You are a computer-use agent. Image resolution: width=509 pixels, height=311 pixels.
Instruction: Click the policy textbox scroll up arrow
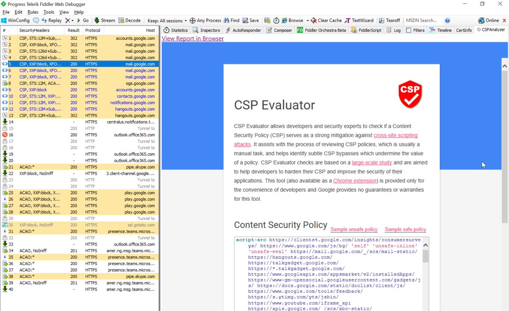[425, 245]
